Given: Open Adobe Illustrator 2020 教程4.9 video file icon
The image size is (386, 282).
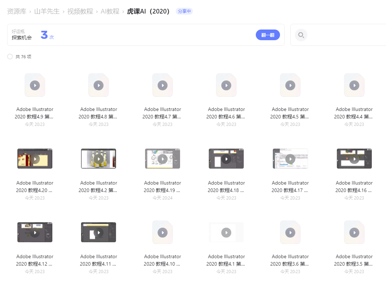Looking at the screenshot, I should (x=35, y=85).
